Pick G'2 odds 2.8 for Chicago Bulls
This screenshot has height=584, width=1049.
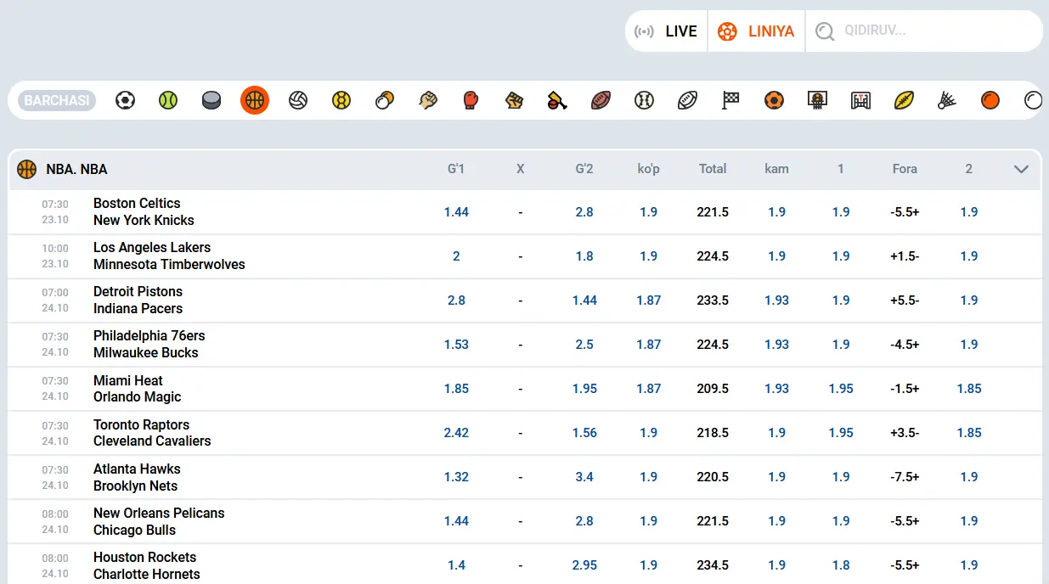pyautogui.click(x=584, y=521)
